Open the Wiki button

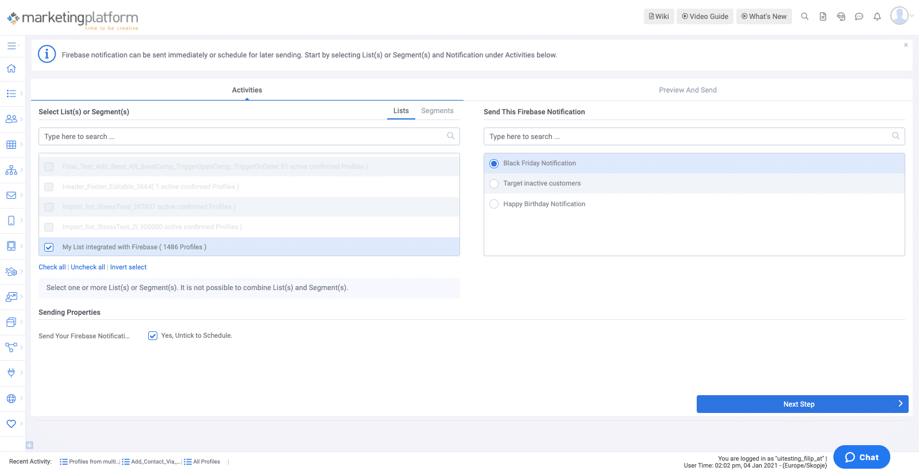pyautogui.click(x=659, y=17)
